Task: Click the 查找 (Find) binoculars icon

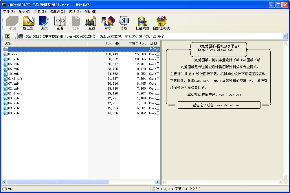Action: [92, 23]
